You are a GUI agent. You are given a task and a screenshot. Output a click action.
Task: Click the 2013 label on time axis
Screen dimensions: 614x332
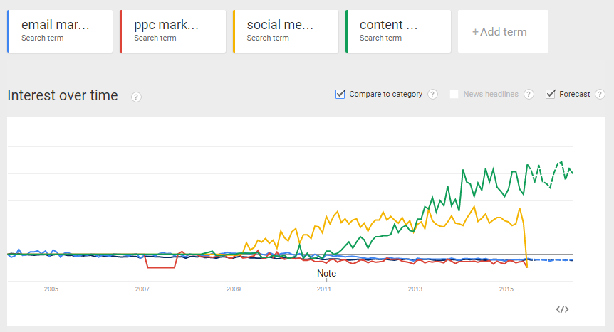tap(415, 289)
